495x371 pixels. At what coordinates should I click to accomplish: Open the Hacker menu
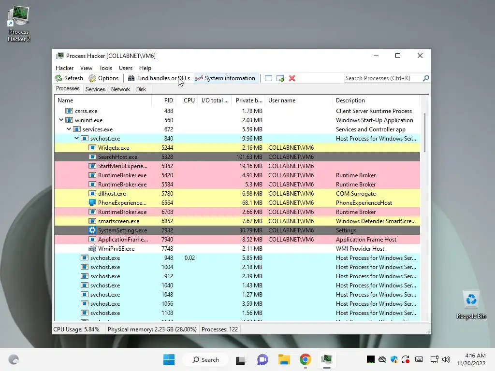(x=64, y=68)
